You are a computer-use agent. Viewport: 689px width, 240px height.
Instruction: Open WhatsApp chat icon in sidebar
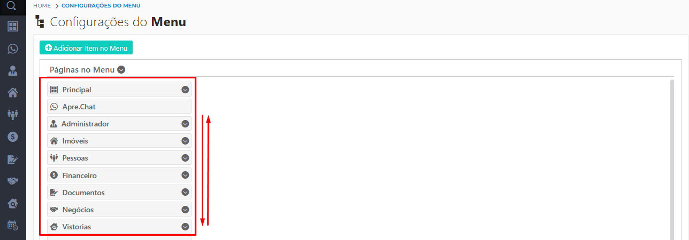13,49
